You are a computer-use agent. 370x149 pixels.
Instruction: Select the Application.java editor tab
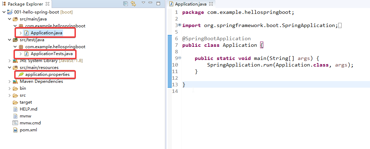click(x=191, y=4)
